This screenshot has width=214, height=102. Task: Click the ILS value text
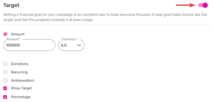click(64, 45)
